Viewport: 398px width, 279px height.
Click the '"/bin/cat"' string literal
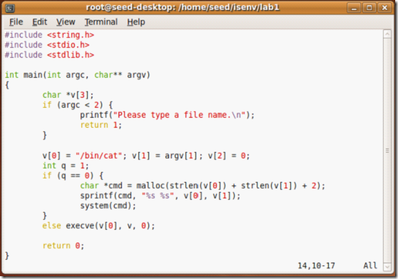pyautogui.click(x=98, y=156)
